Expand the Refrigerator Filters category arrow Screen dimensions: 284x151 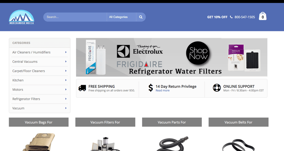[66, 99]
